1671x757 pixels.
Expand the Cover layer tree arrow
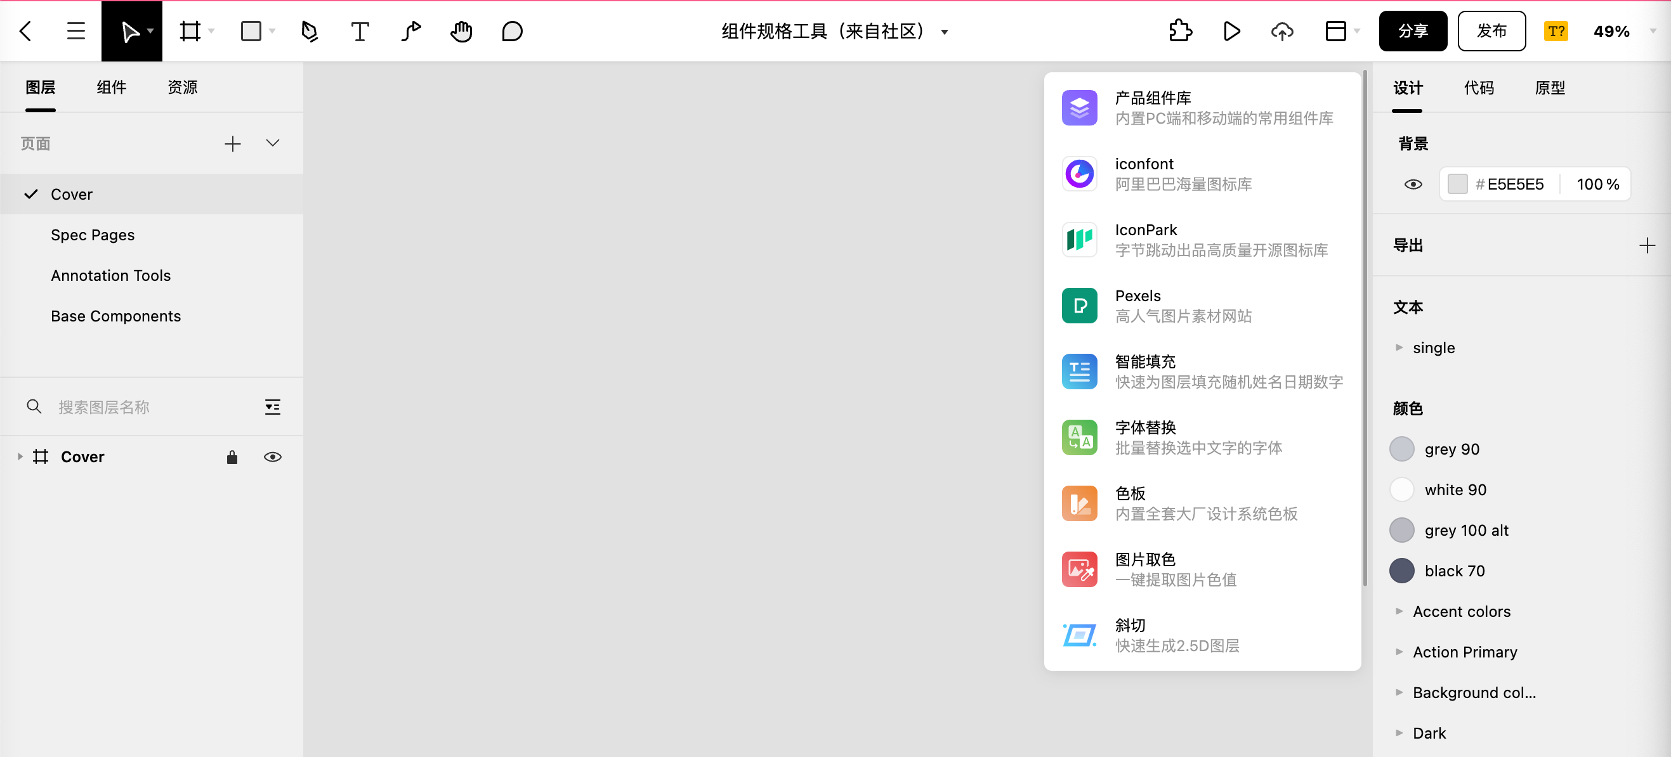coord(20,457)
